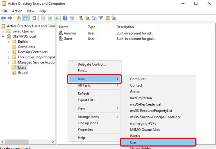Click the tree pane horizontal scrollbar right arrow
216x149 pixels.
tap(53, 142)
